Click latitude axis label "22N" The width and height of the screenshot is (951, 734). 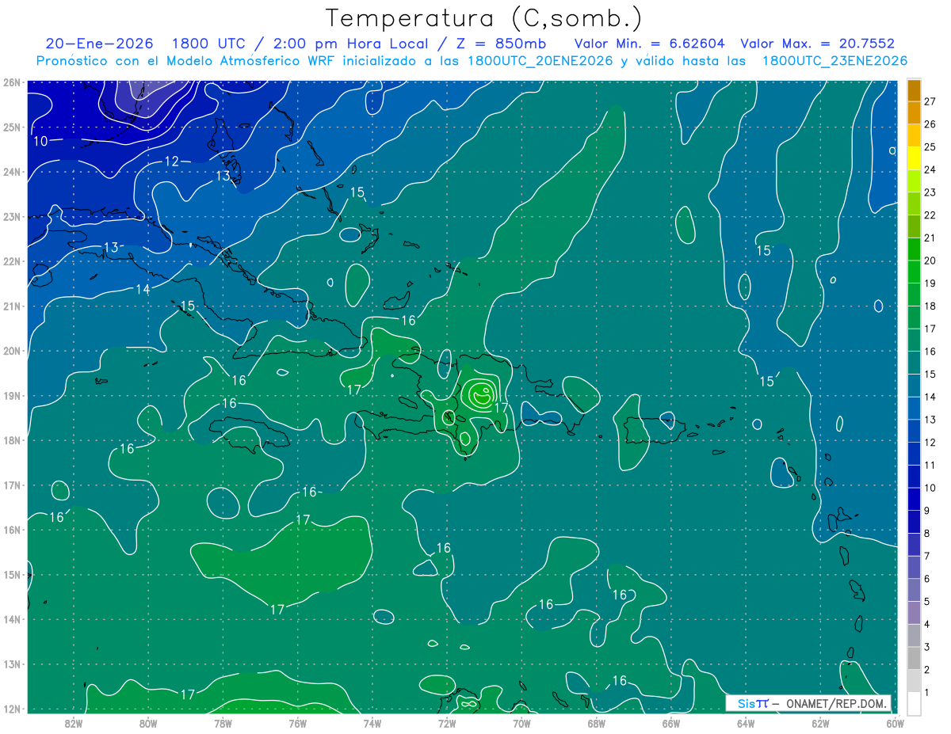tap(11, 261)
